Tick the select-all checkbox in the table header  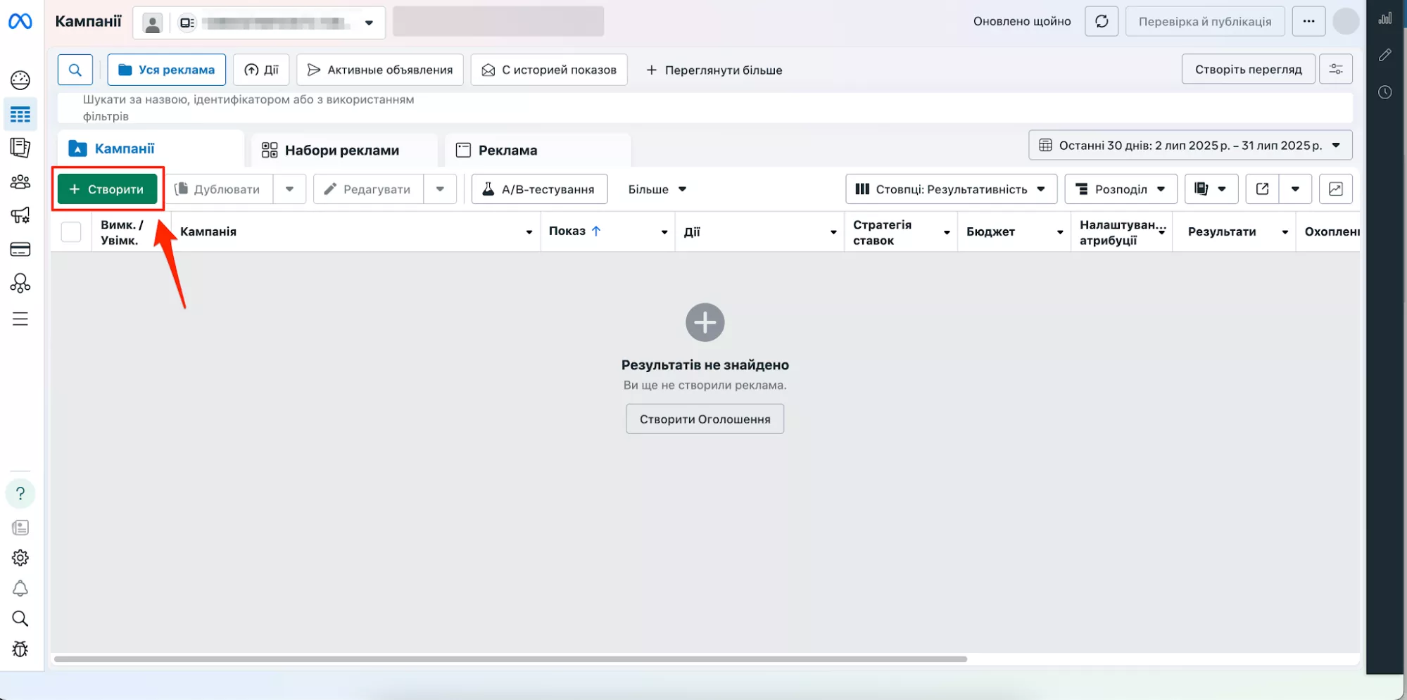(x=71, y=231)
